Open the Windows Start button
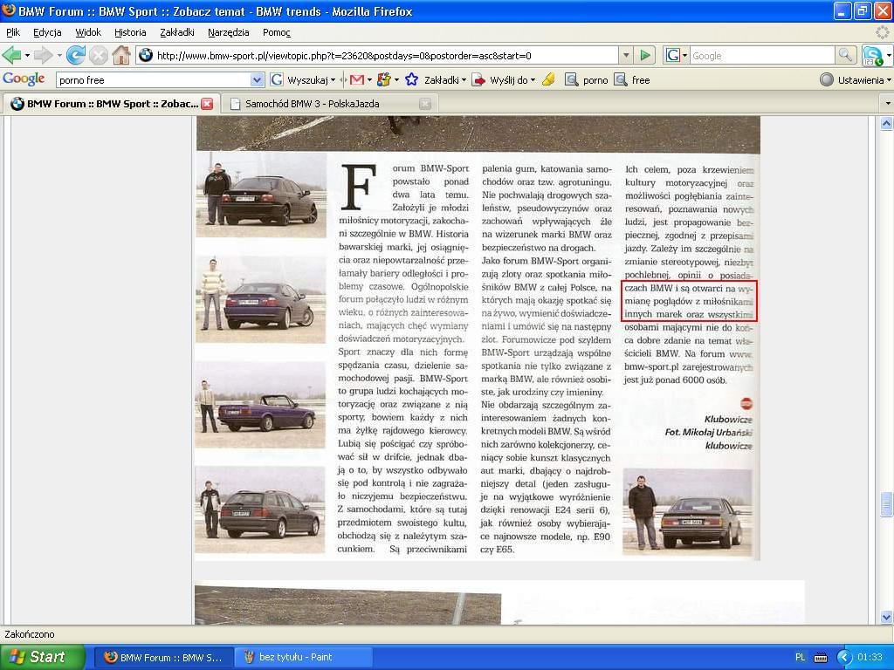The height and width of the screenshot is (670, 894). pyautogui.click(x=42, y=657)
